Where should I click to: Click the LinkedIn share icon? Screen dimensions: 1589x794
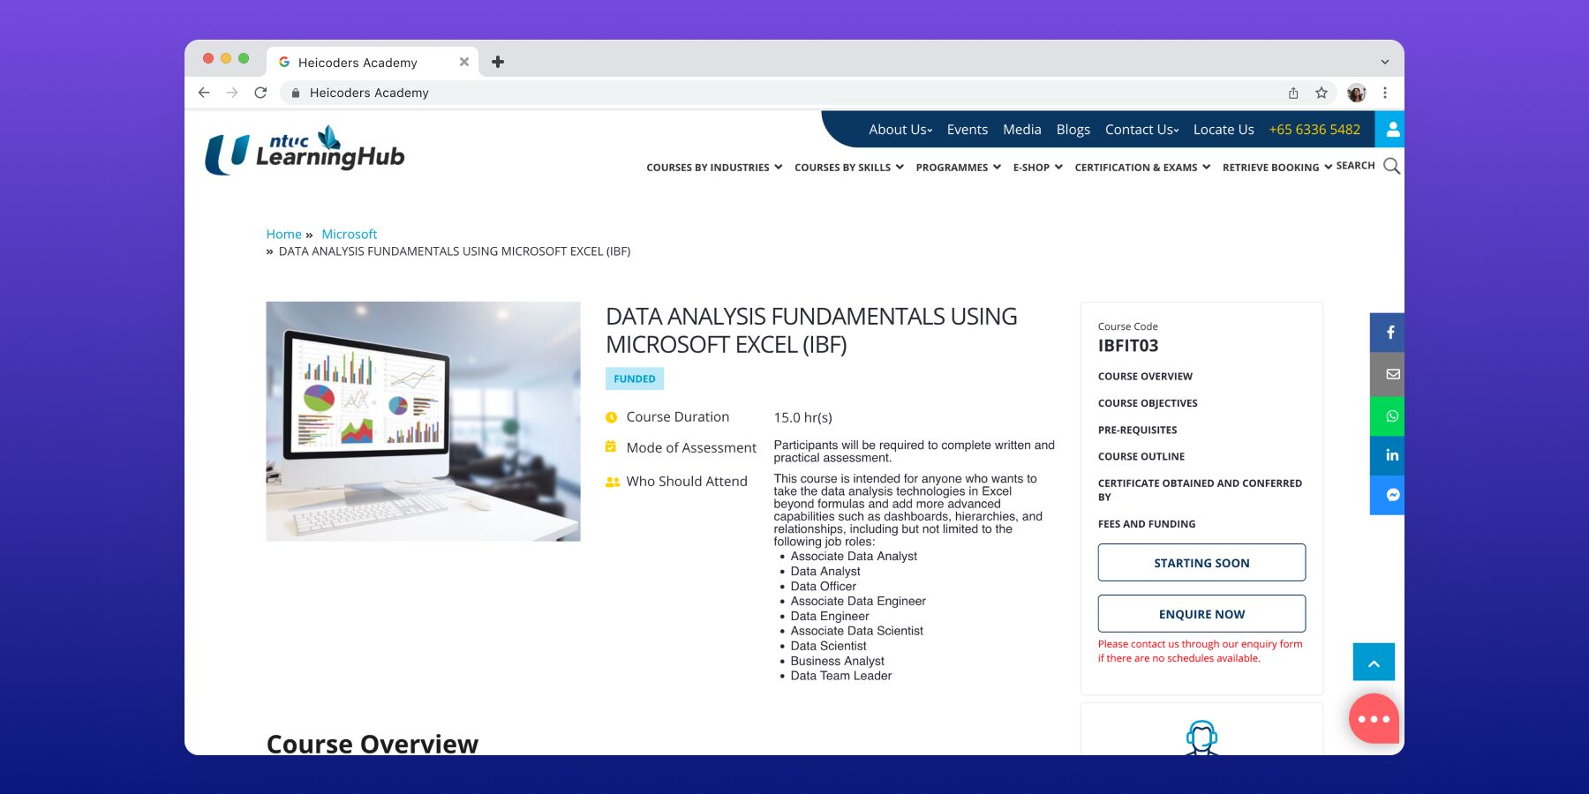[1390, 455]
